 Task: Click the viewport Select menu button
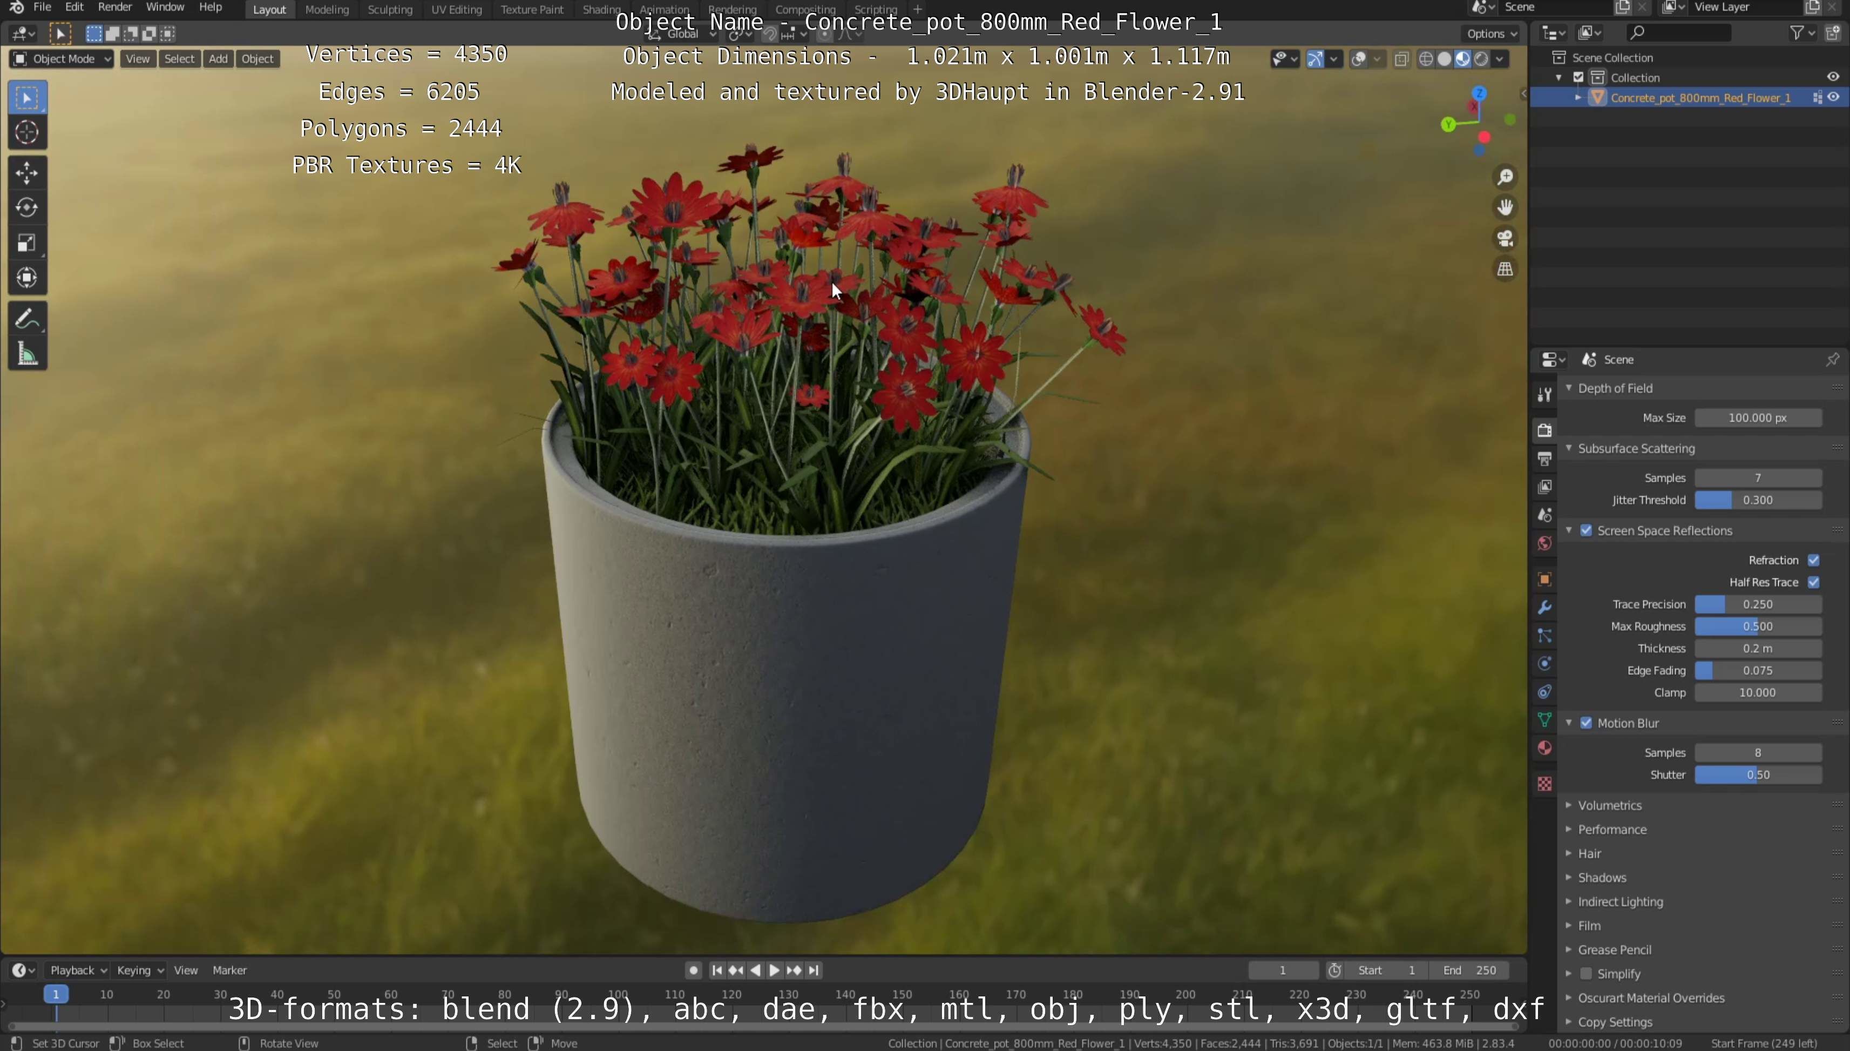click(x=179, y=59)
